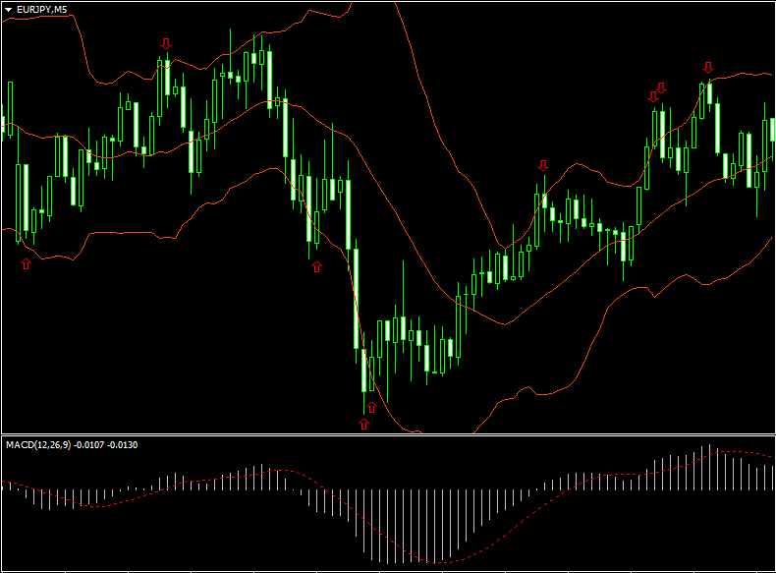This screenshot has width=776, height=573.
Task: Select the rightmost red down arrow signal
Action: [x=708, y=67]
